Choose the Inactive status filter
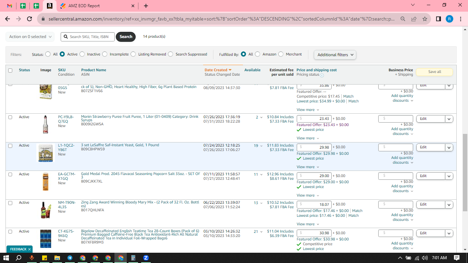This screenshot has height=263, width=468. [x=82, y=54]
